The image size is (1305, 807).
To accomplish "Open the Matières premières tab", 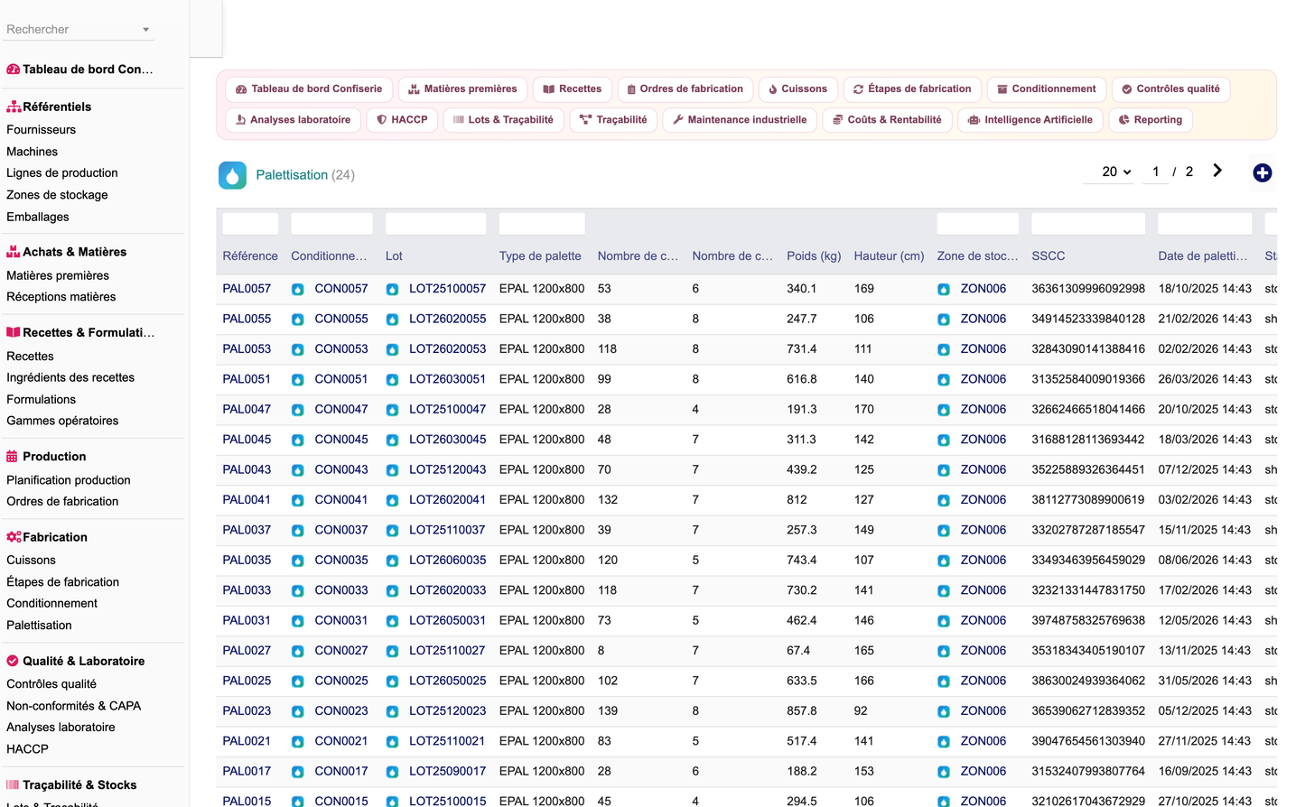I will [x=462, y=88].
